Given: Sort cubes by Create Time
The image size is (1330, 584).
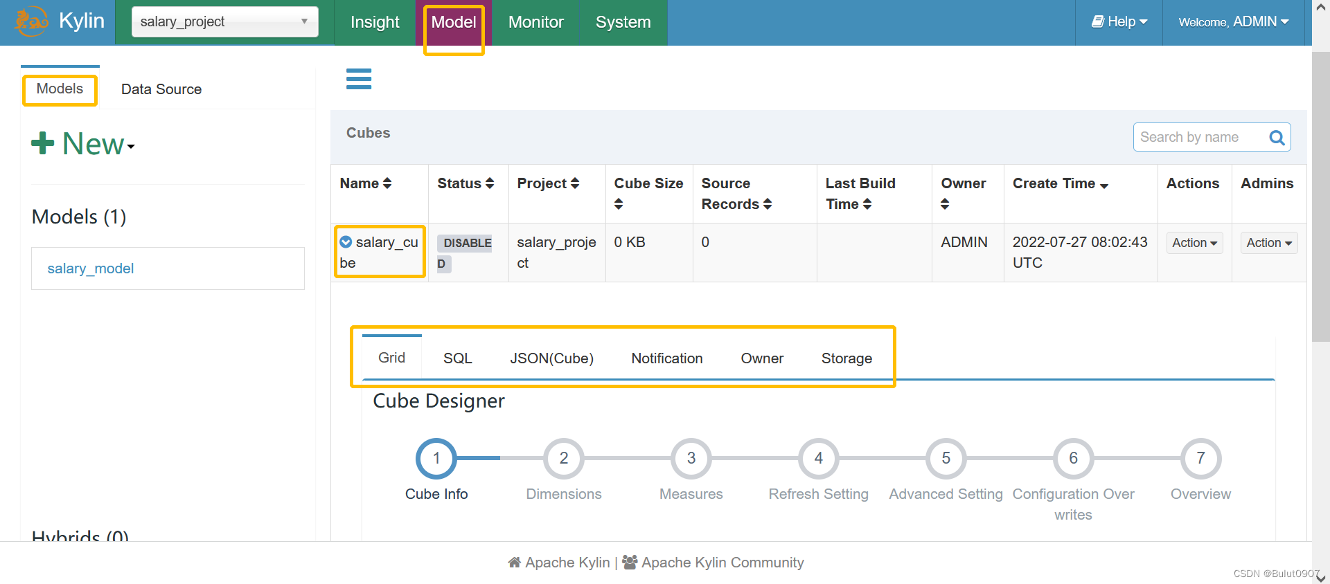Looking at the screenshot, I should click(x=1061, y=183).
